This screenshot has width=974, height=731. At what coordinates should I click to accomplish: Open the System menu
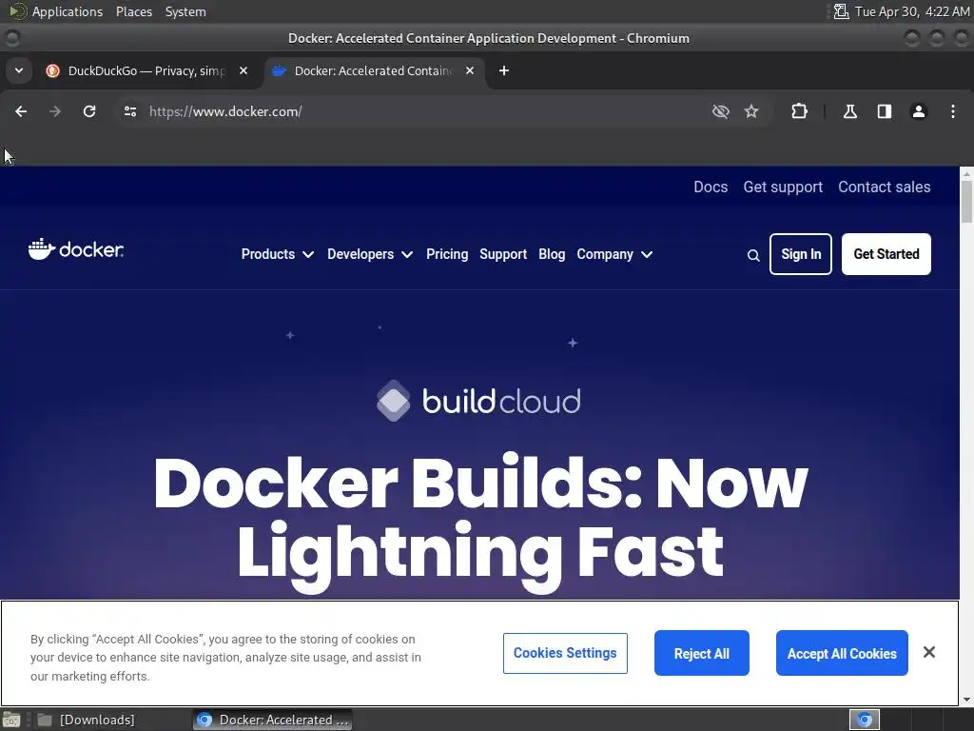(x=185, y=11)
